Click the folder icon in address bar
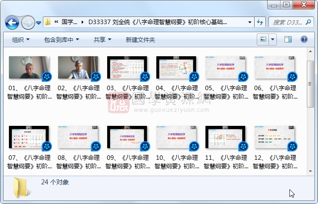 (47, 22)
